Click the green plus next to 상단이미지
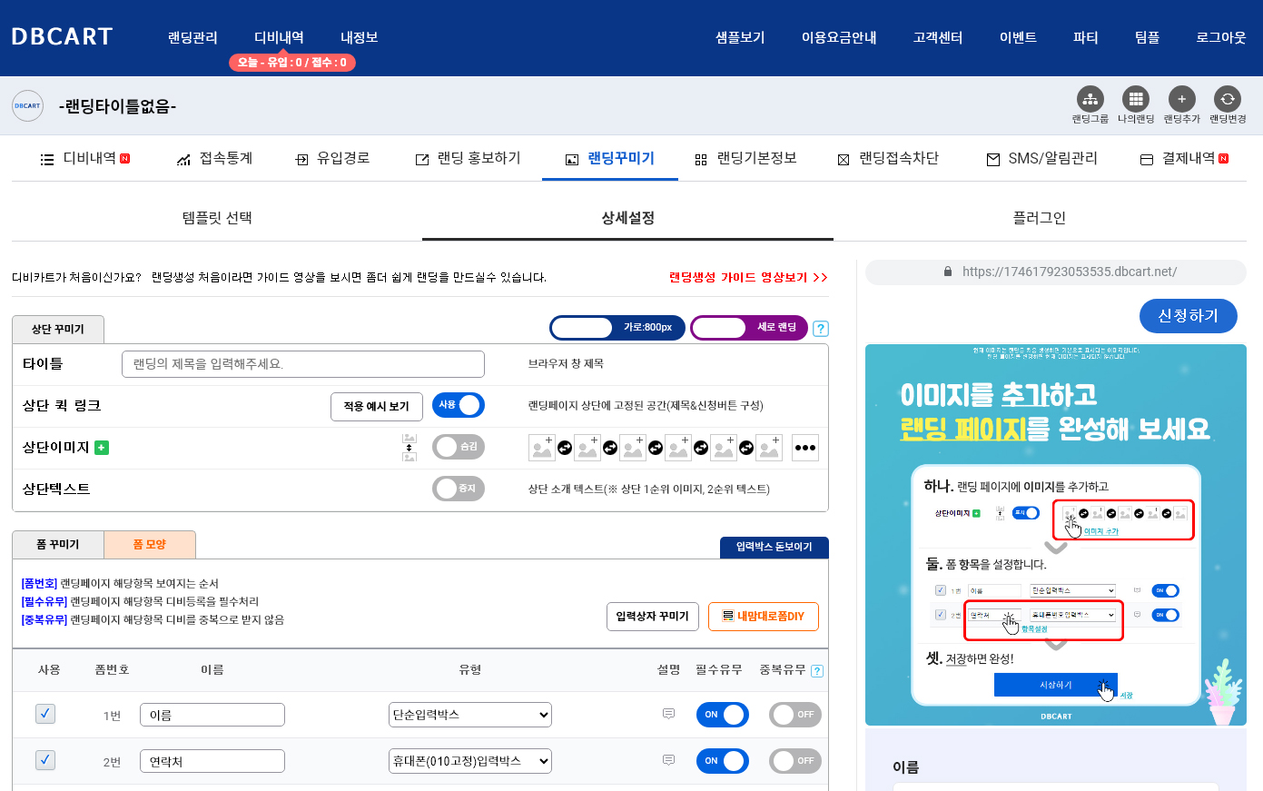 [x=102, y=448]
